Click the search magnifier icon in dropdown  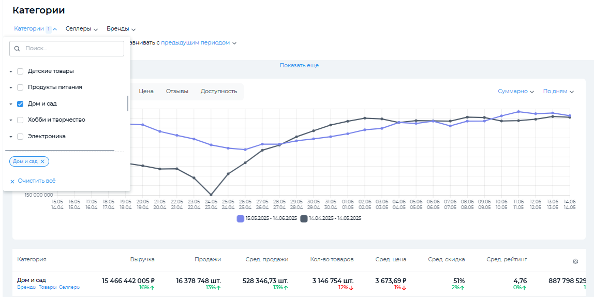coord(17,49)
